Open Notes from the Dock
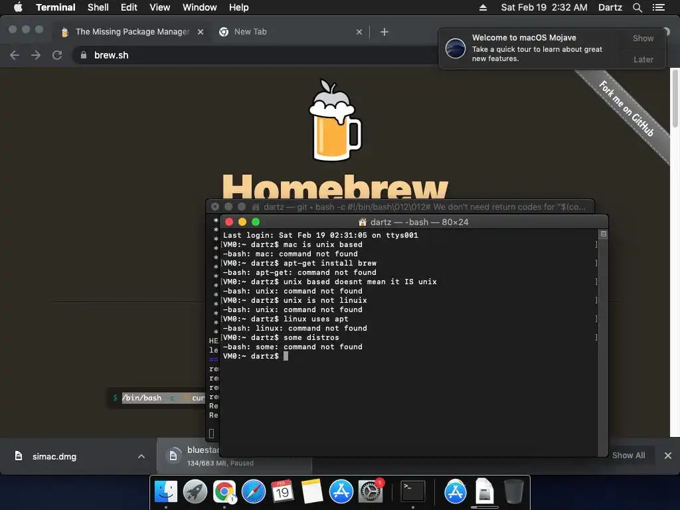 312,492
